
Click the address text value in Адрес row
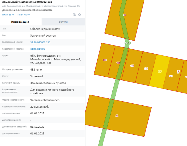tap(55, 59)
